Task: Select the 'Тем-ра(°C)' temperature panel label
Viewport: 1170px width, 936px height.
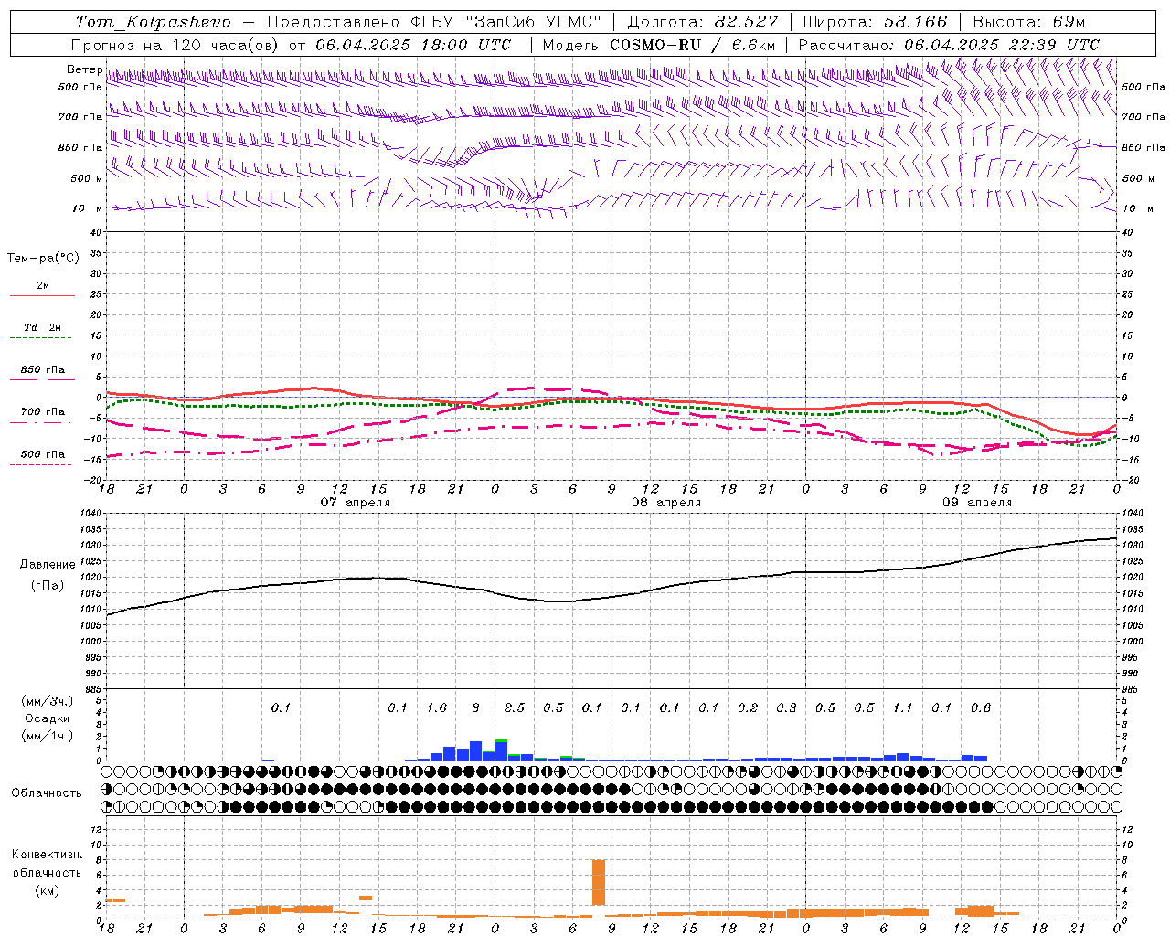Action: (43, 259)
